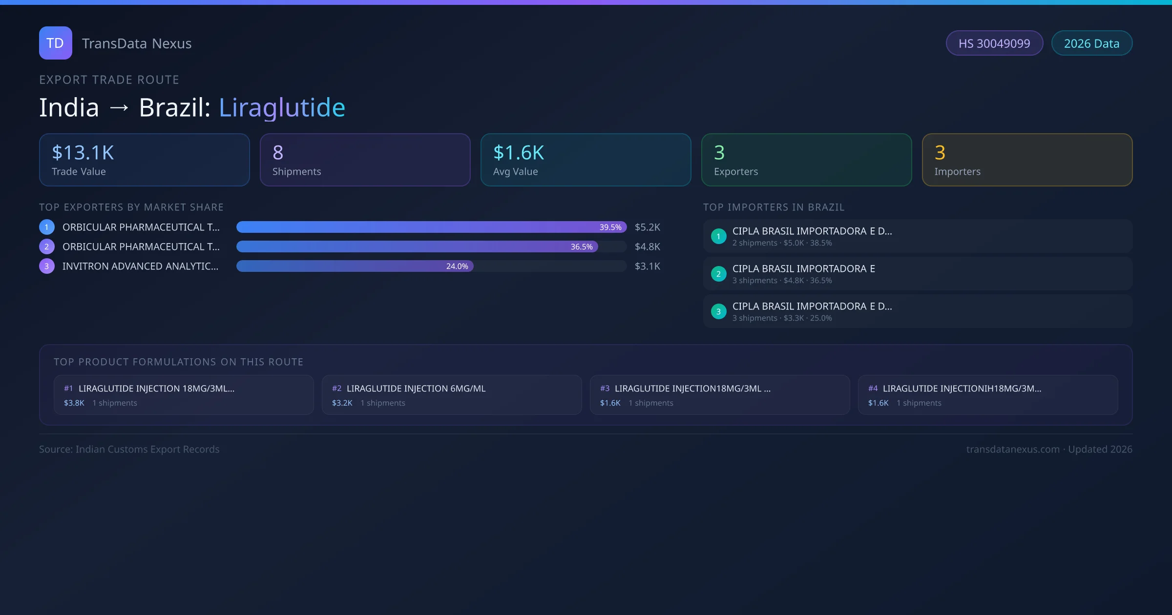Image resolution: width=1172 pixels, height=615 pixels.
Task: Click exporter rank 3 purple circle
Action: pyautogui.click(x=47, y=266)
